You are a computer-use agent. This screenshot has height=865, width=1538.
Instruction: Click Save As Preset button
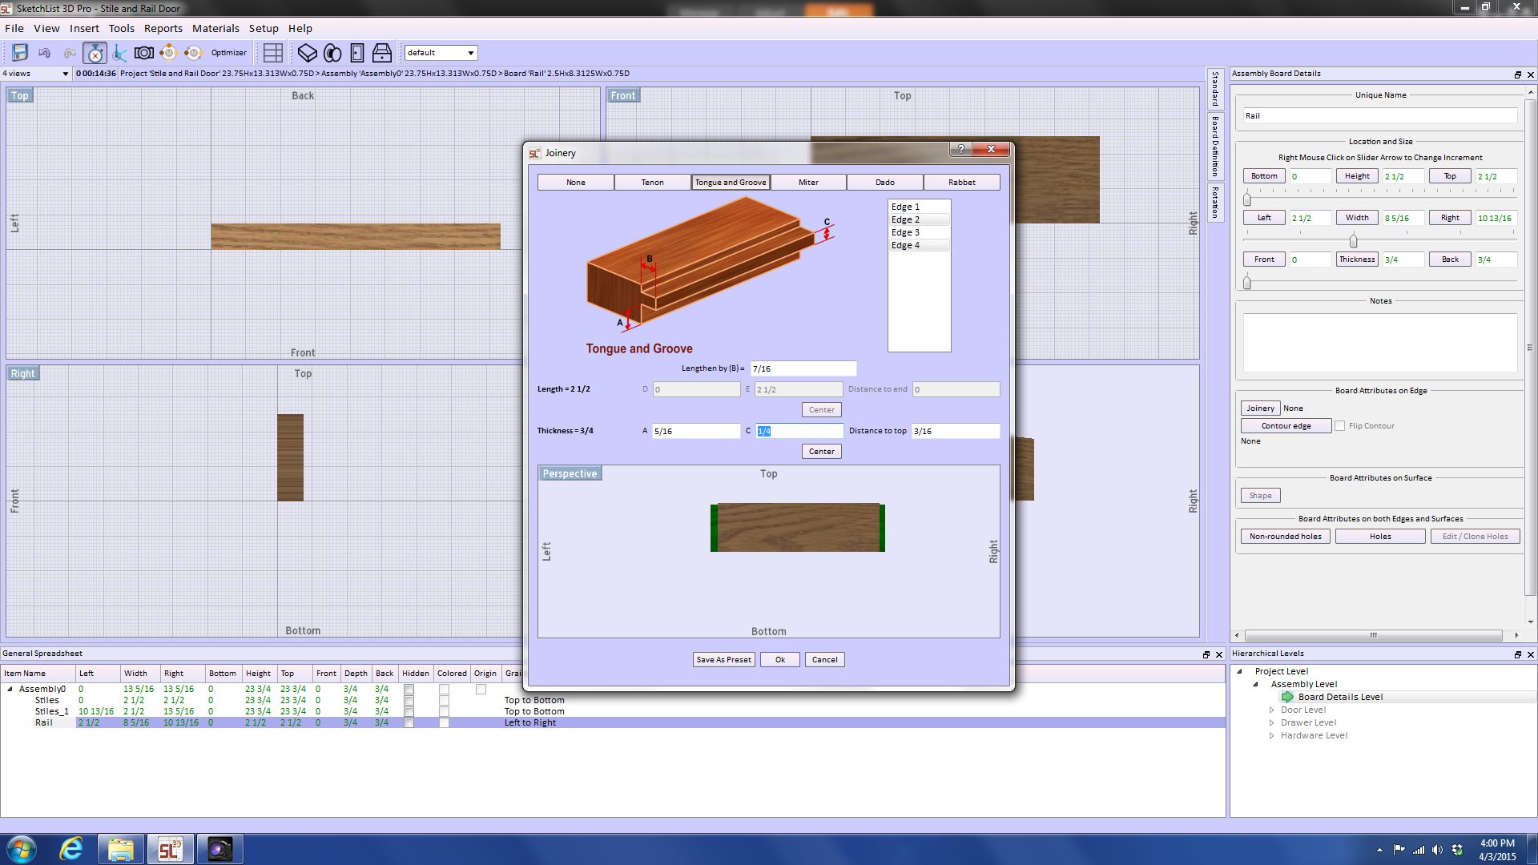pos(723,660)
